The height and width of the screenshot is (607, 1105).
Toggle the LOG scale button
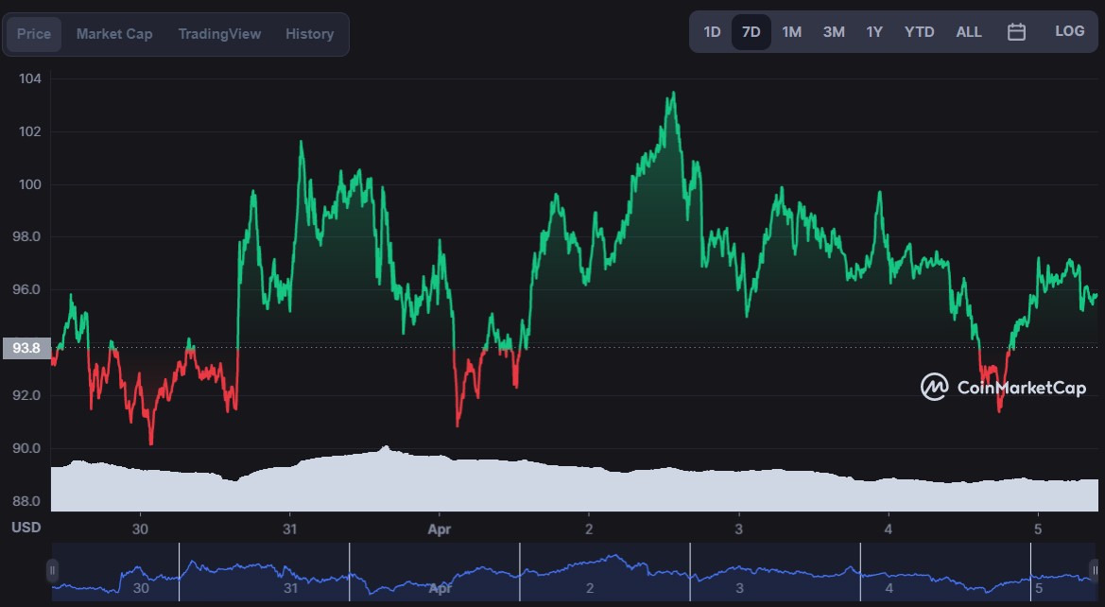pos(1069,31)
